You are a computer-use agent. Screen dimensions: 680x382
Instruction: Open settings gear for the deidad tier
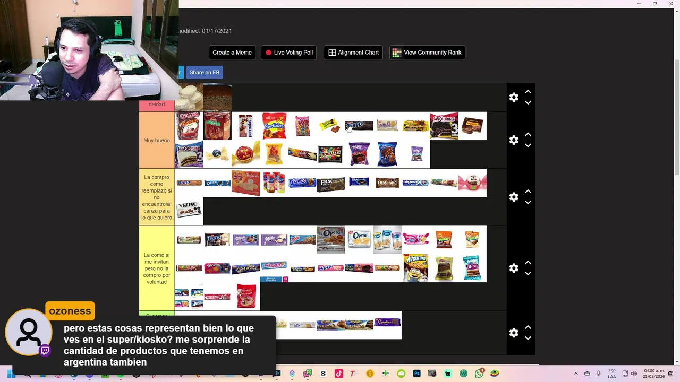point(514,97)
